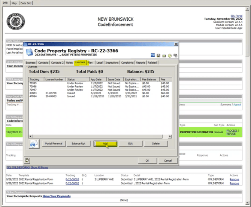This screenshot has width=251, height=207.
Task: Click the globe portal icon beside Portal Renewal
Action: (x=34, y=144)
